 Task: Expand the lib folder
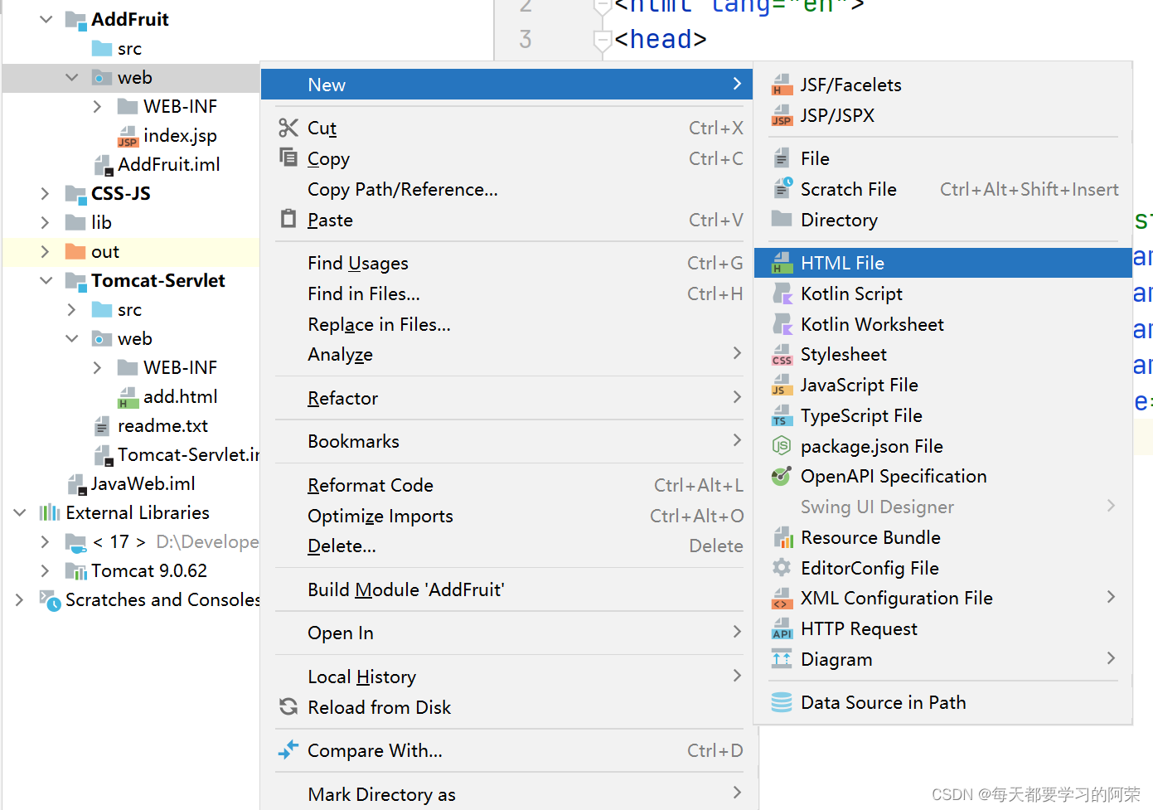(46, 222)
